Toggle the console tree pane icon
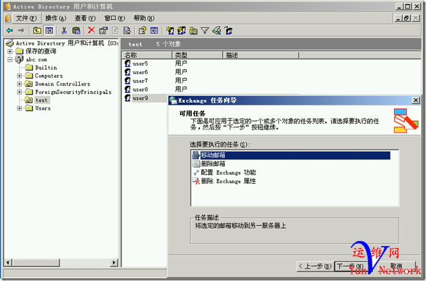The height and width of the screenshot is (281, 426). 49,31
